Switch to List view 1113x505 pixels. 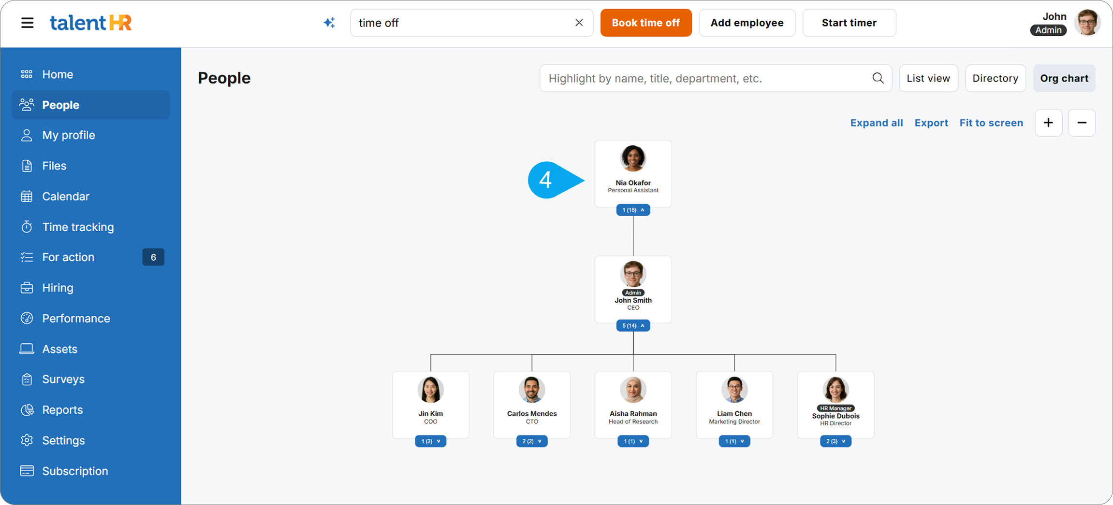pyautogui.click(x=928, y=78)
